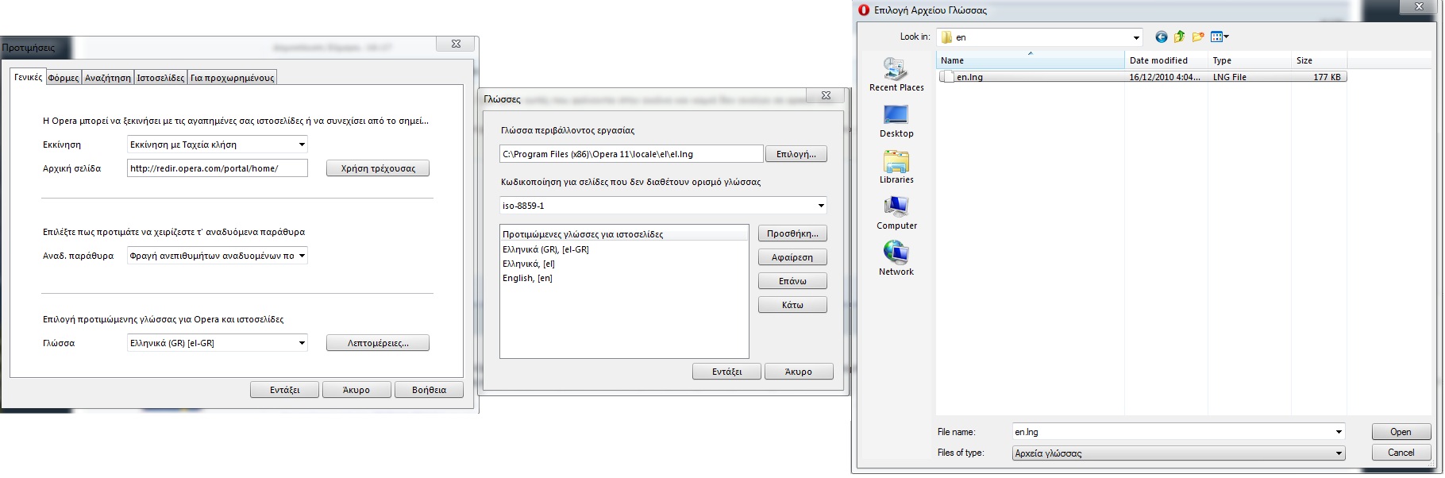1445x478 pixels.
Task: Click the Back navigation arrow icon
Action: 1162,37
